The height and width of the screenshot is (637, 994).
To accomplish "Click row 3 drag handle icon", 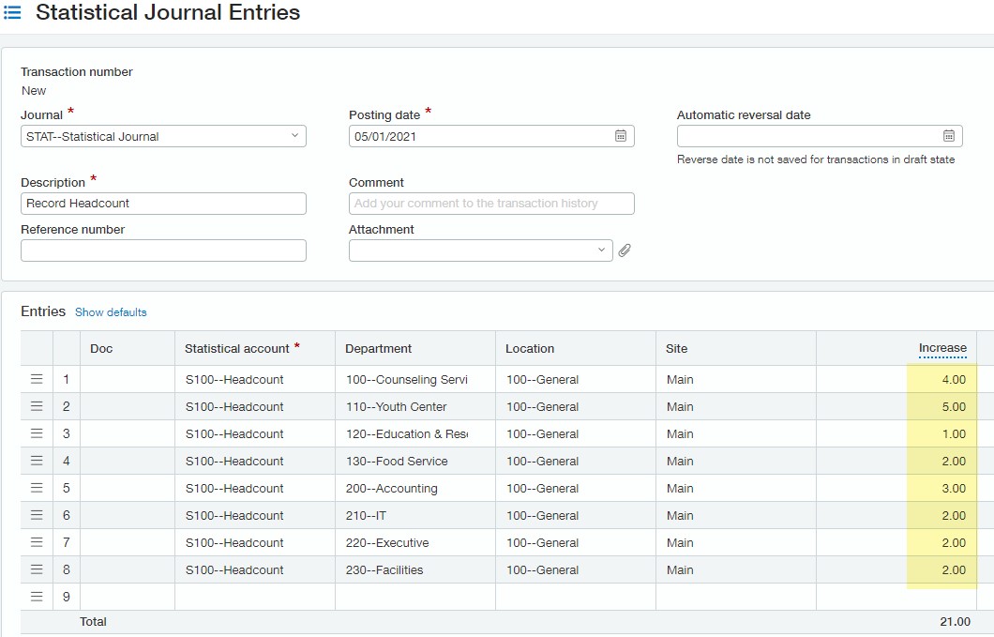I will pyautogui.click(x=37, y=434).
